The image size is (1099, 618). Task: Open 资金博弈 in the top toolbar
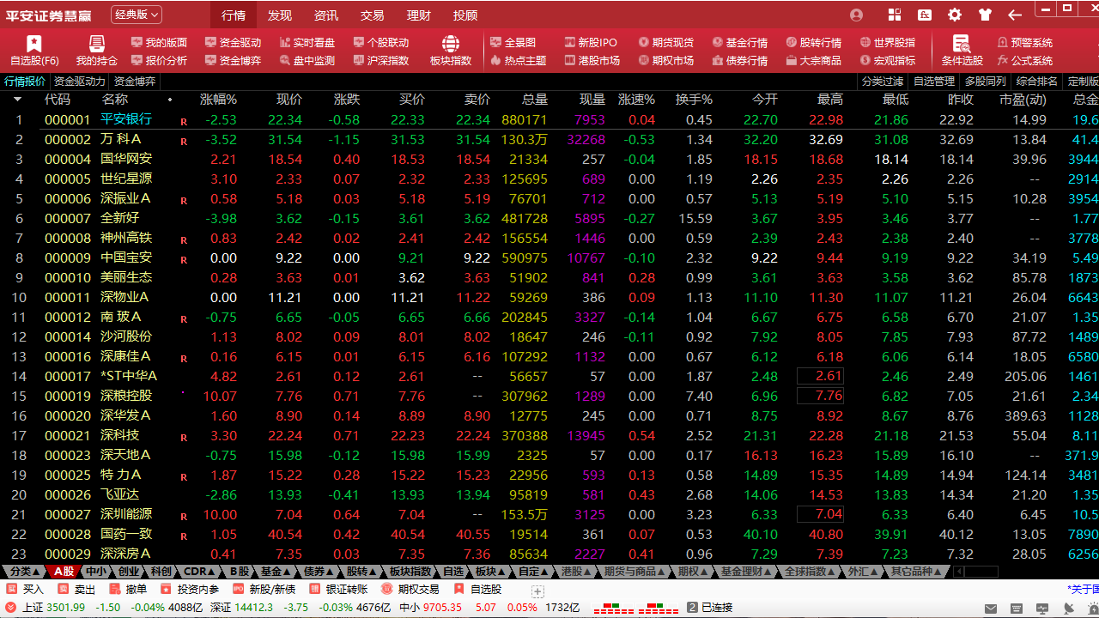pyautogui.click(x=233, y=60)
